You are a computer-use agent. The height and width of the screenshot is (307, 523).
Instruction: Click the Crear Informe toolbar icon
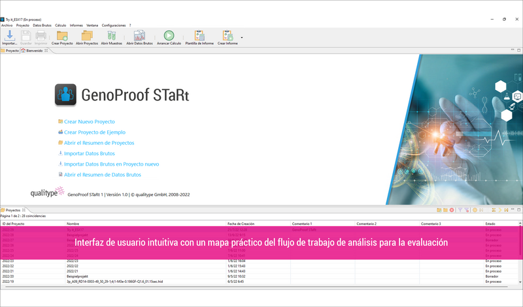(x=228, y=35)
